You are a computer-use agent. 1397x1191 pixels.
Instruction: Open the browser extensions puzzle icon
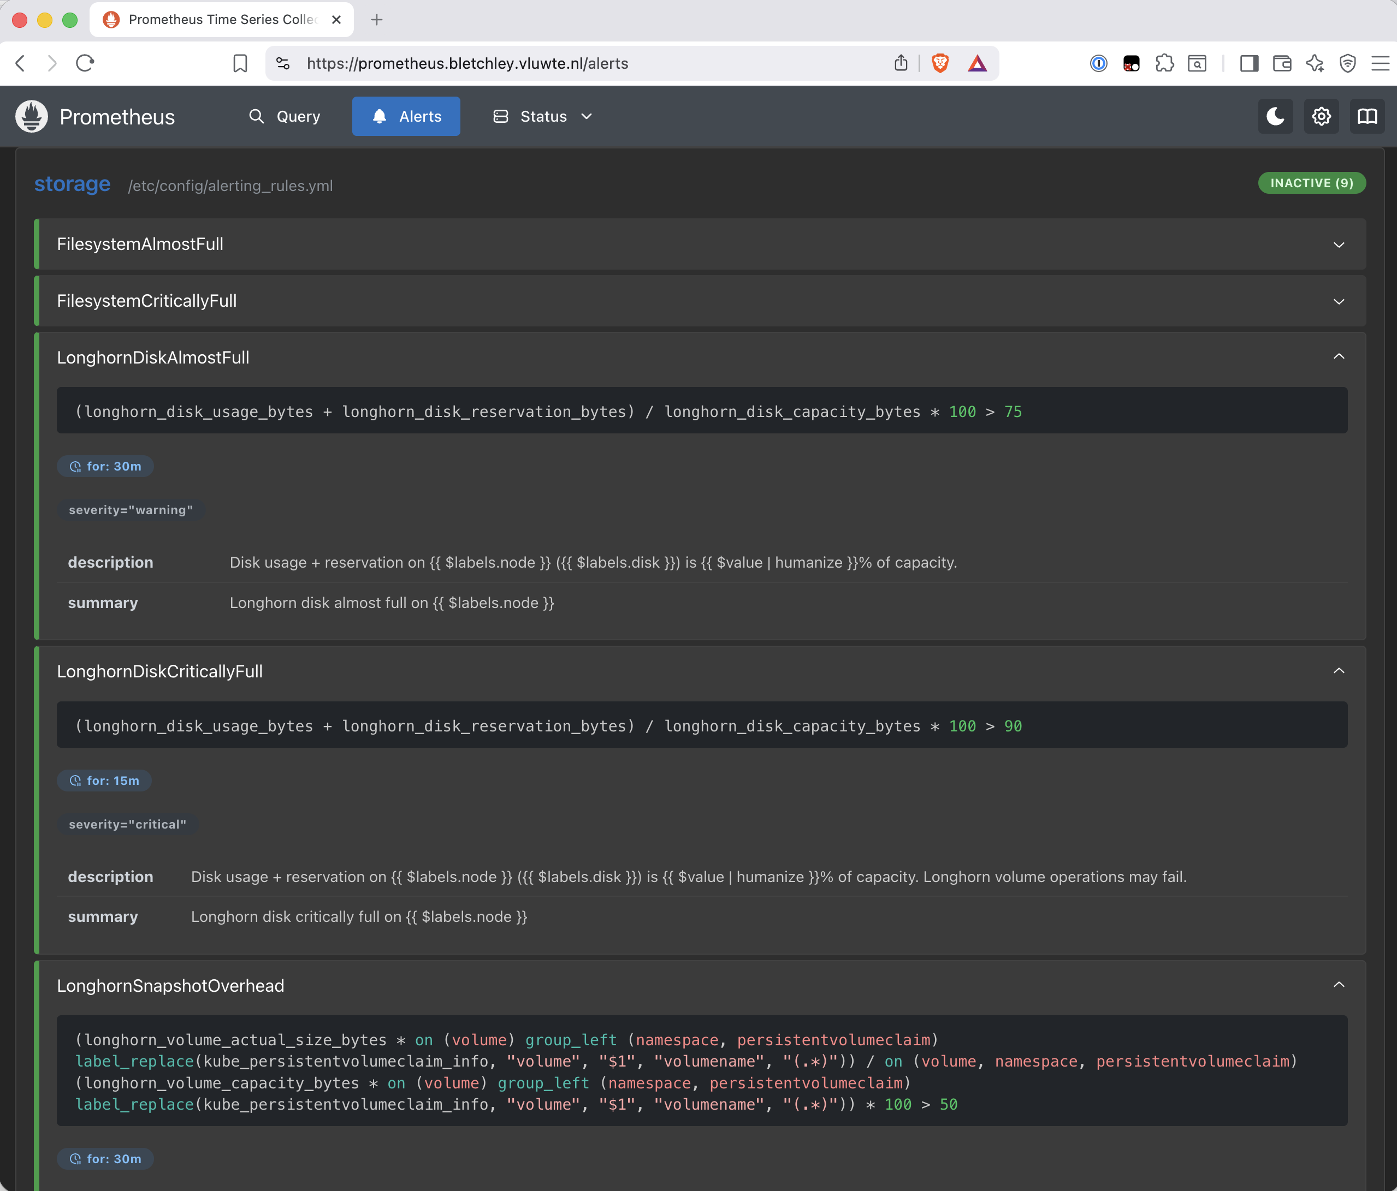coord(1164,63)
